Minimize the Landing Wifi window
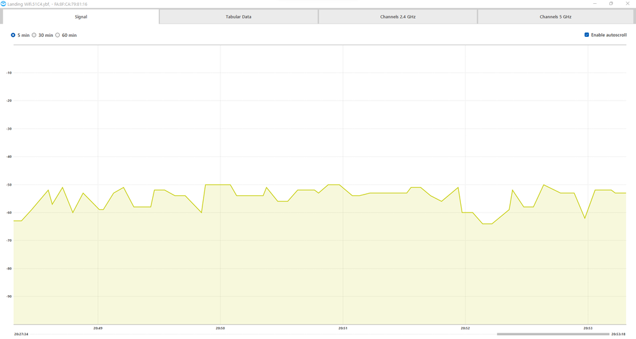The height and width of the screenshot is (339, 636). pos(595,4)
